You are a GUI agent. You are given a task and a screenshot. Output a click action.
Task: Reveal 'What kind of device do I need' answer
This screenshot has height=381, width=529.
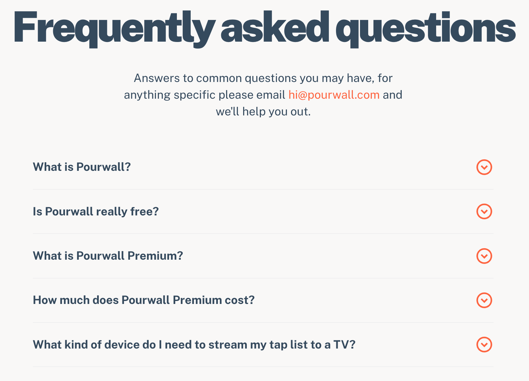(x=194, y=345)
